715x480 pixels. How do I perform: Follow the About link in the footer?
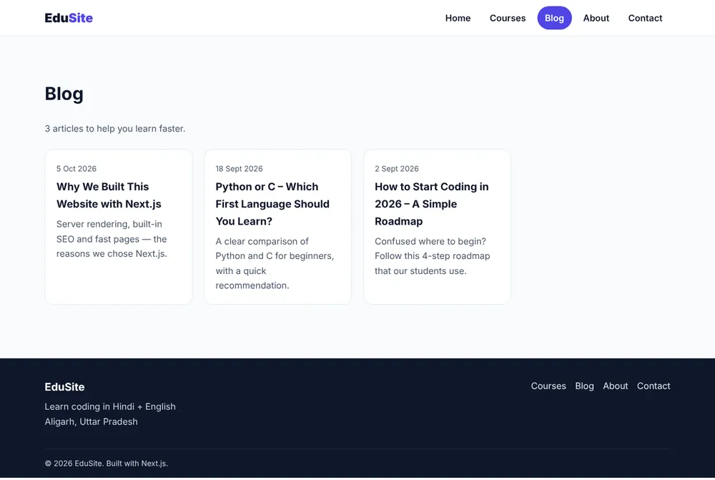point(615,386)
